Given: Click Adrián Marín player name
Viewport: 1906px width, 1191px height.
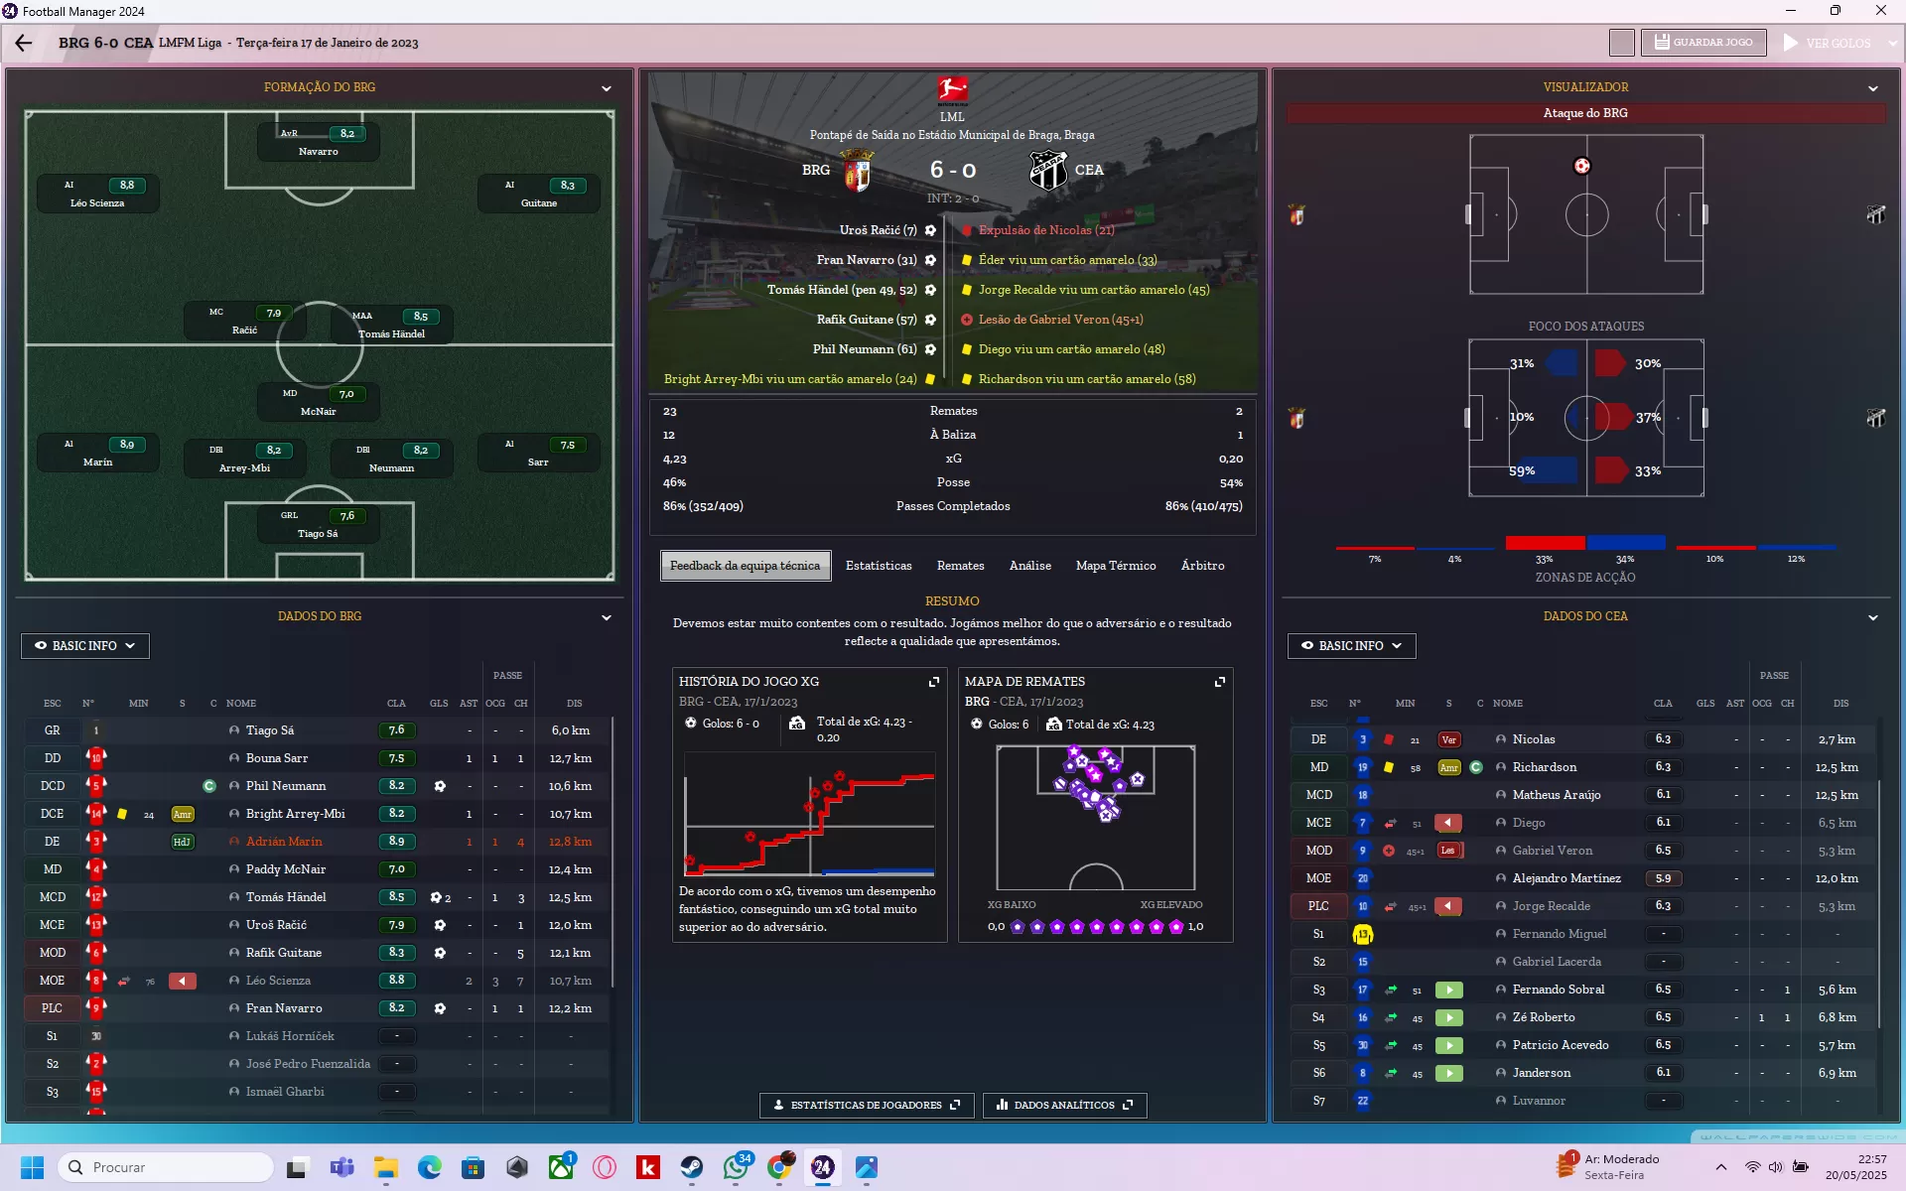Looking at the screenshot, I should coord(284,842).
